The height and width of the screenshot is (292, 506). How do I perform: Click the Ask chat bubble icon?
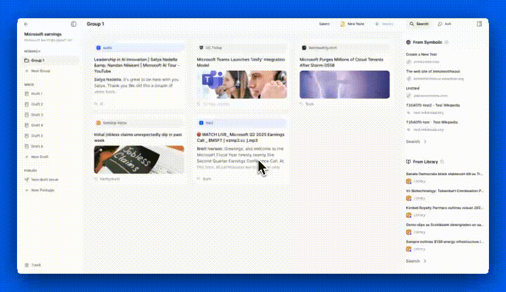click(440, 24)
